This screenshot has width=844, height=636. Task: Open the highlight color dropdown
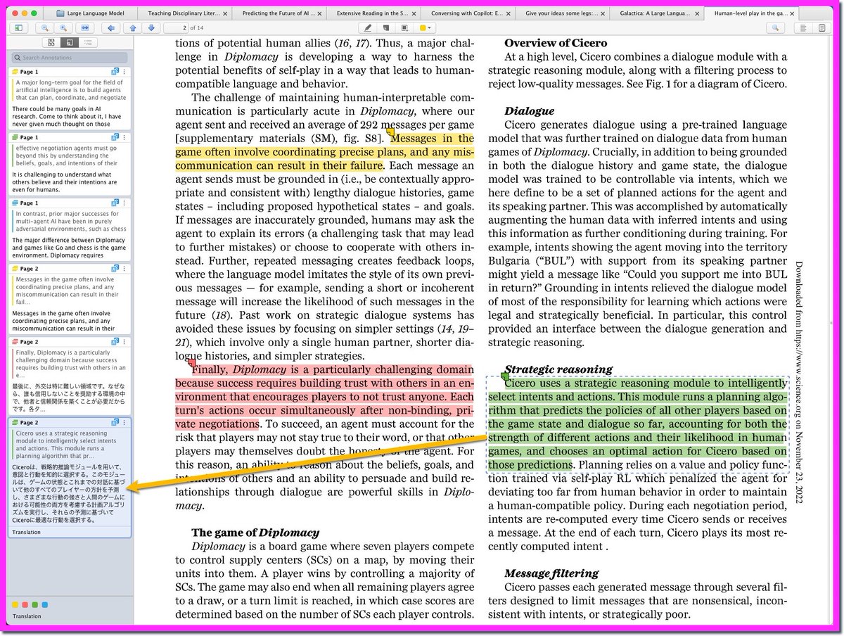pyautogui.click(x=426, y=27)
